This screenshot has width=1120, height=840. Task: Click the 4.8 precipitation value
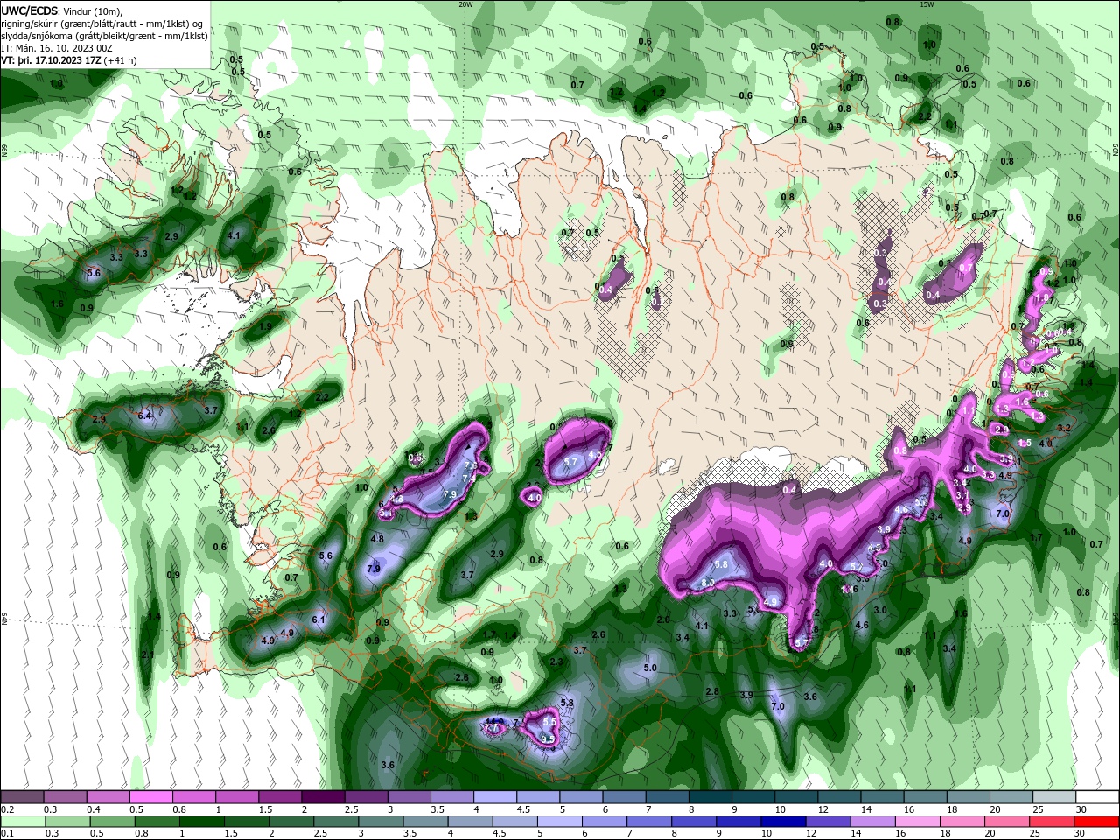click(377, 539)
